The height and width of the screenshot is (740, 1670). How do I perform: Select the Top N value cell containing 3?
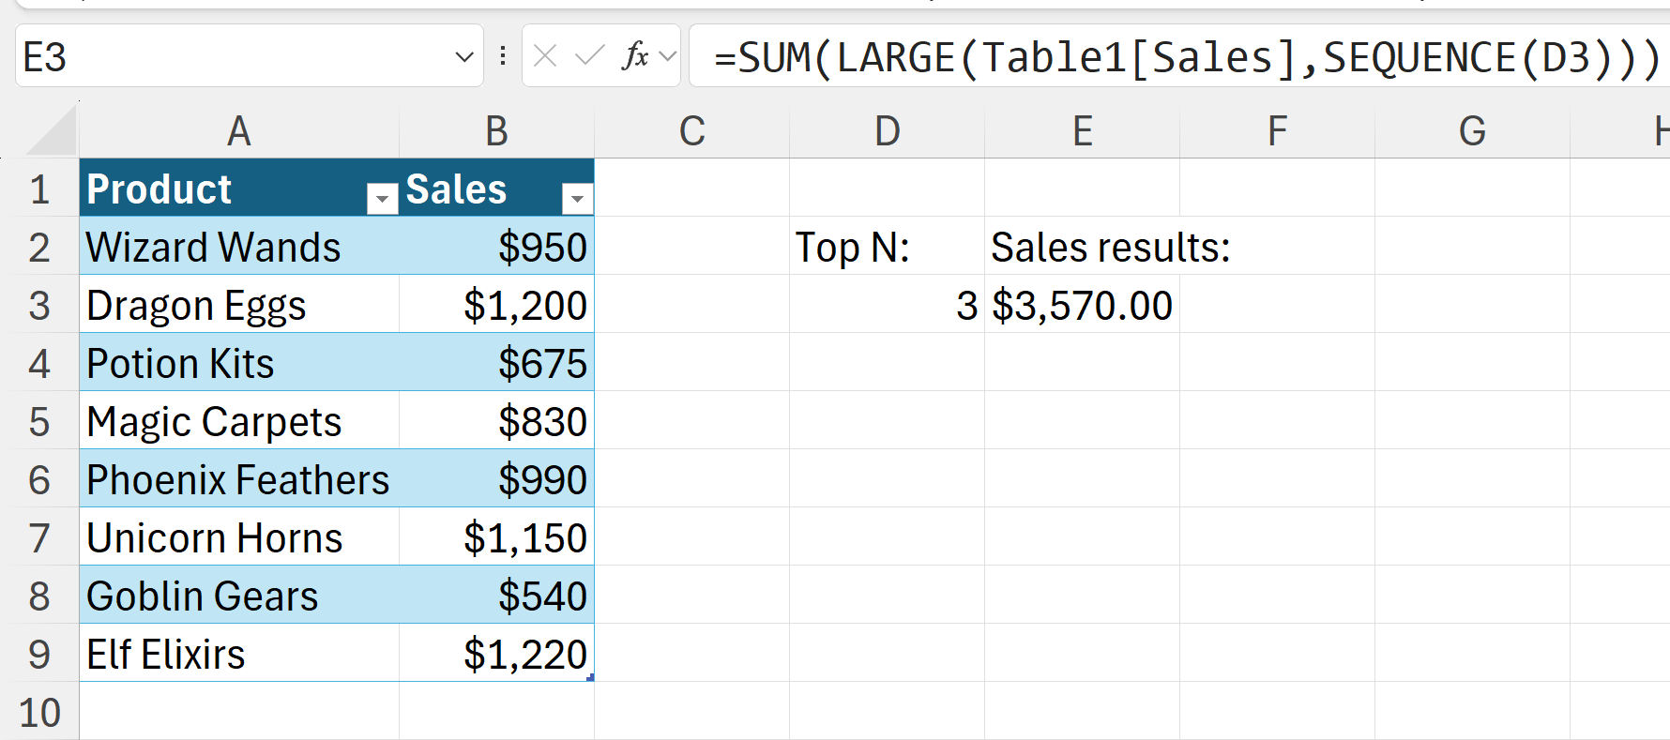coord(887,306)
